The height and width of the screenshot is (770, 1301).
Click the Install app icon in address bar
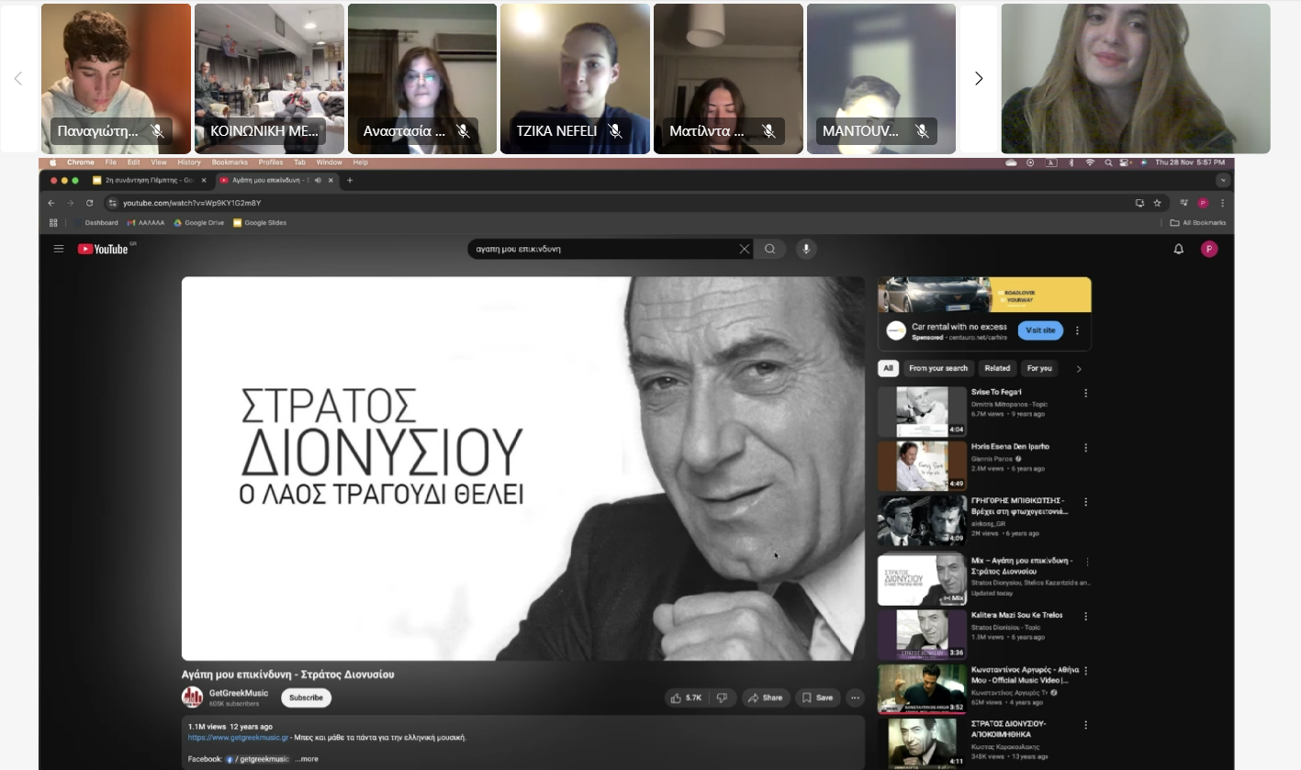click(x=1139, y=203)
